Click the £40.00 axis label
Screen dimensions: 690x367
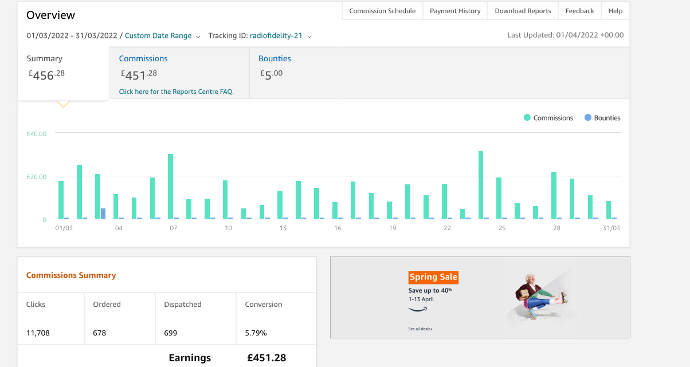pos(36,133)
